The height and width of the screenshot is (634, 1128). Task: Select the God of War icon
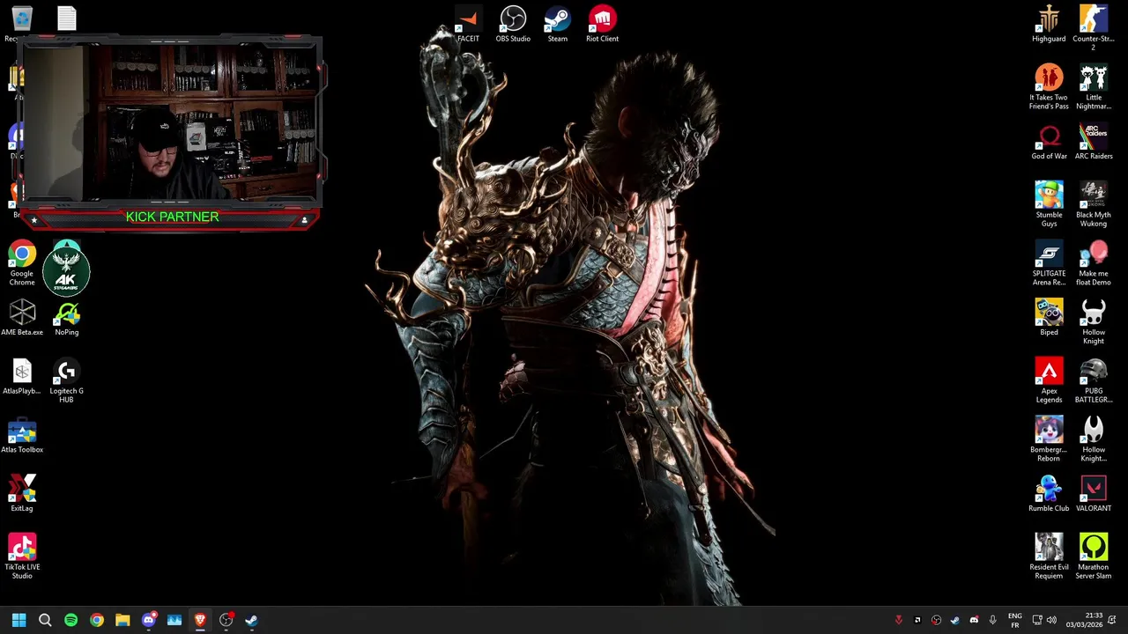[1049, 142]
